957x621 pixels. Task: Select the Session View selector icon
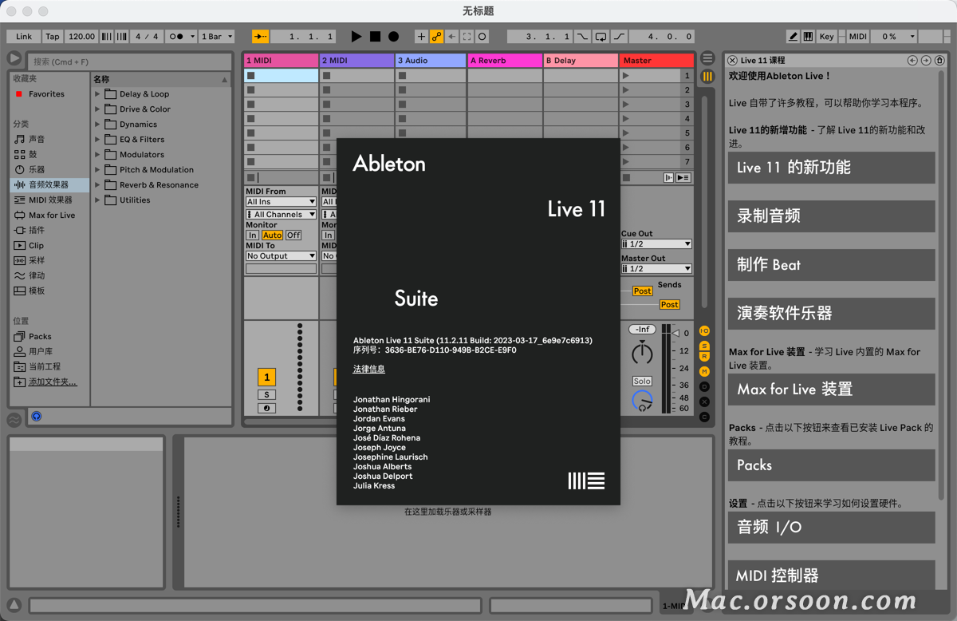[707, 77]
